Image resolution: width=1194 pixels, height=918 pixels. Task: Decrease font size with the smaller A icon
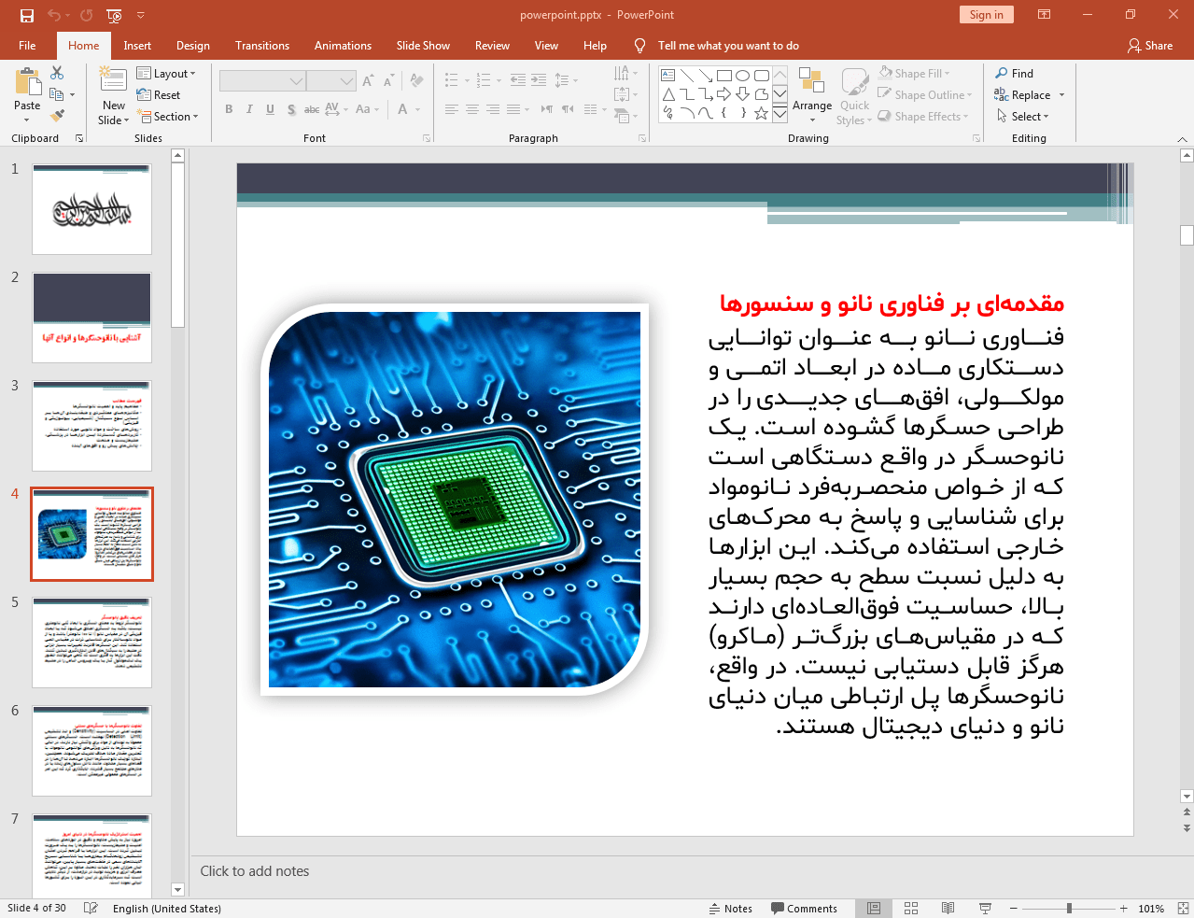[x=388, y=81]
